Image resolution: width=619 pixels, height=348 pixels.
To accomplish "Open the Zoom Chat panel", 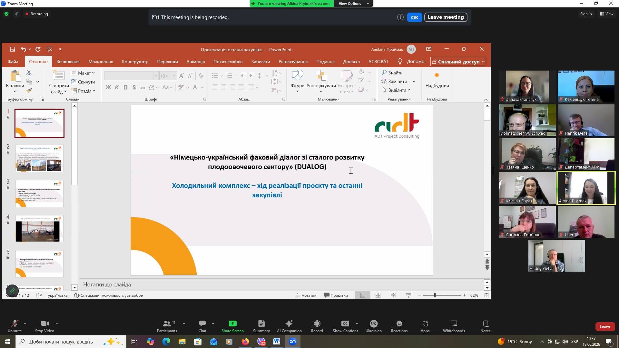I will point(202,326).
